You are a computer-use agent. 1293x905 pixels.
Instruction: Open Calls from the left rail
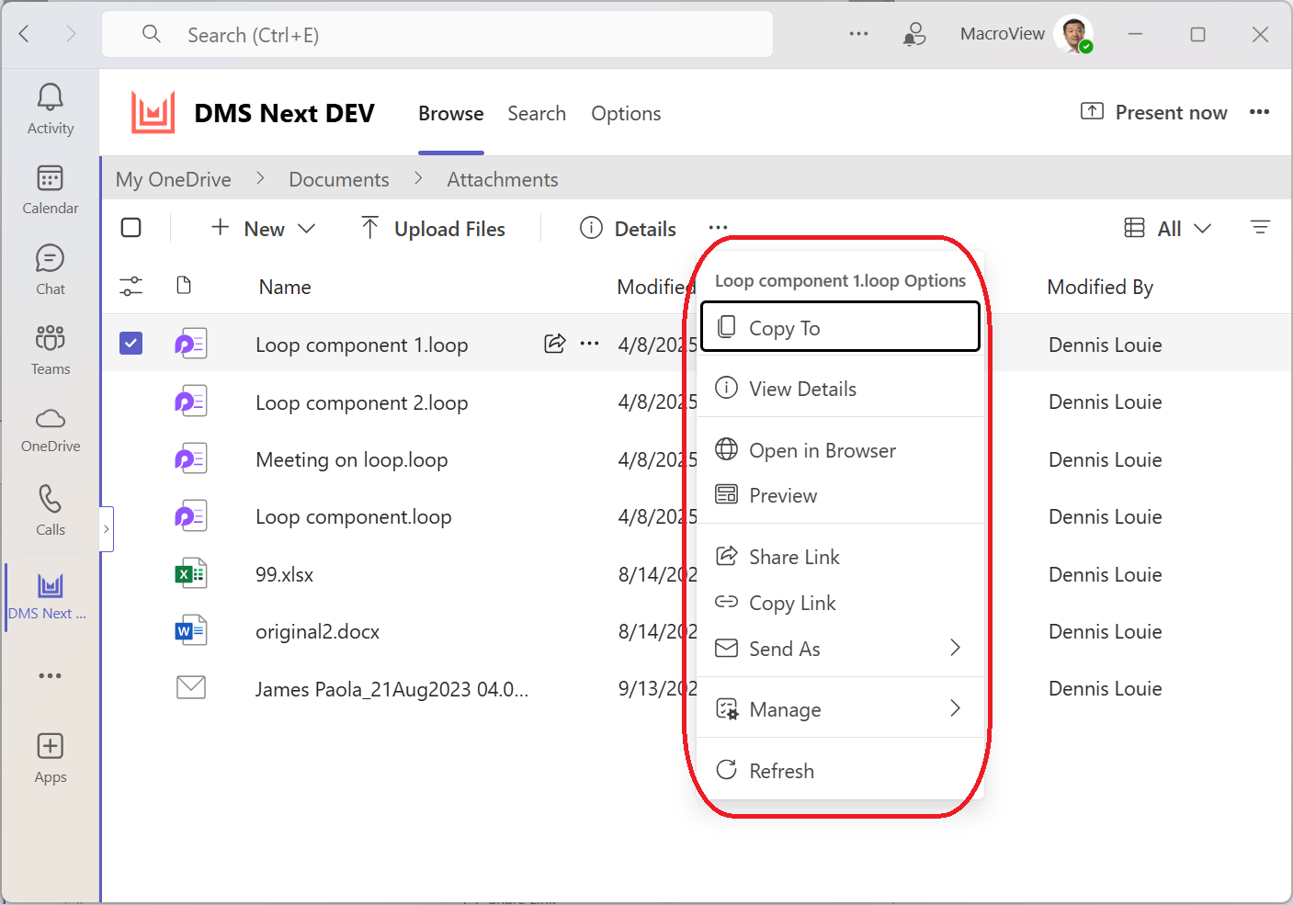(x=51, y=511)
